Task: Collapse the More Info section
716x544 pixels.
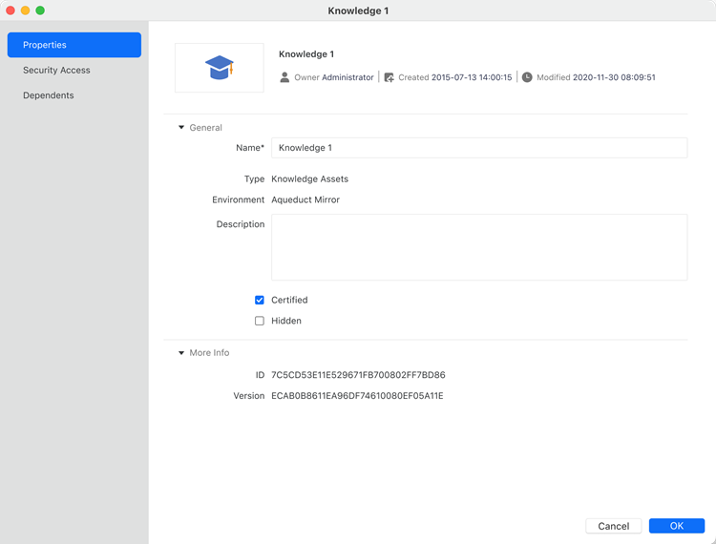Action: [181, 352]
